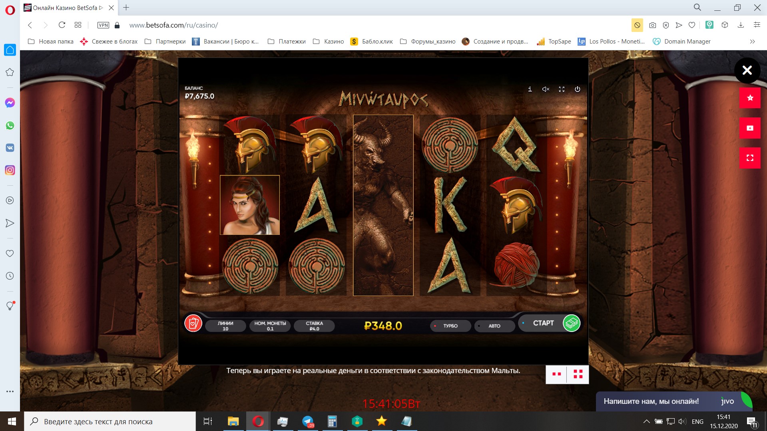Open Opera Speed Dial grid
767x431 pixels.
coord(78,25)
